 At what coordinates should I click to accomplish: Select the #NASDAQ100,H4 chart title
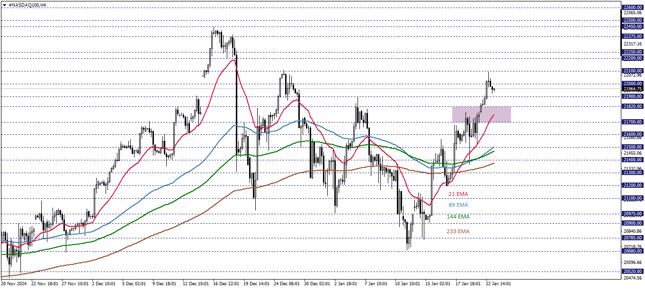[28, 4]
